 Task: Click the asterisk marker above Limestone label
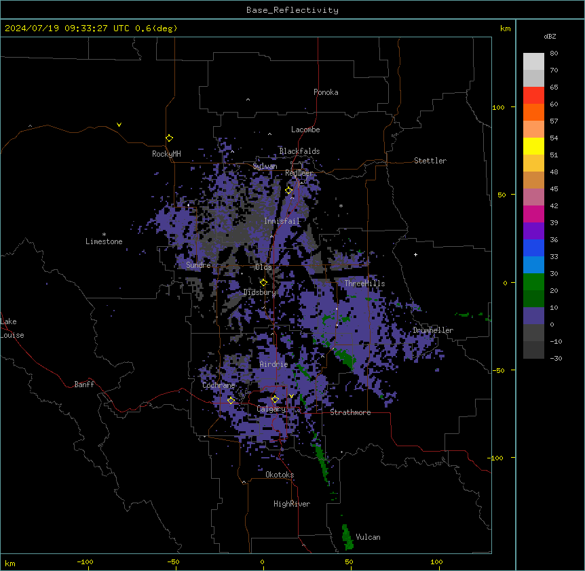click(104, 235)
